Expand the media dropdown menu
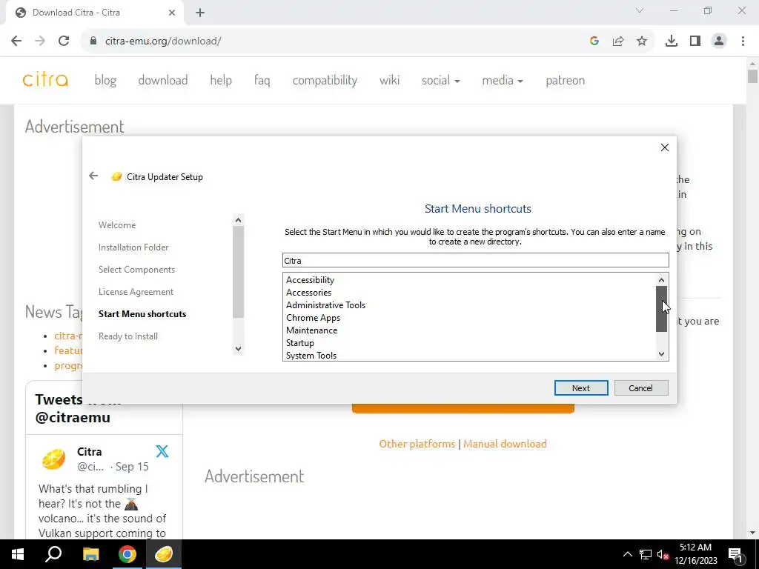759x569 pixels. tap(503, 80)
